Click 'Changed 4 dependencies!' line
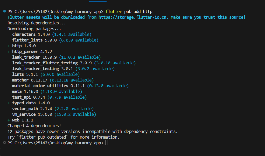 coord(34,126)
